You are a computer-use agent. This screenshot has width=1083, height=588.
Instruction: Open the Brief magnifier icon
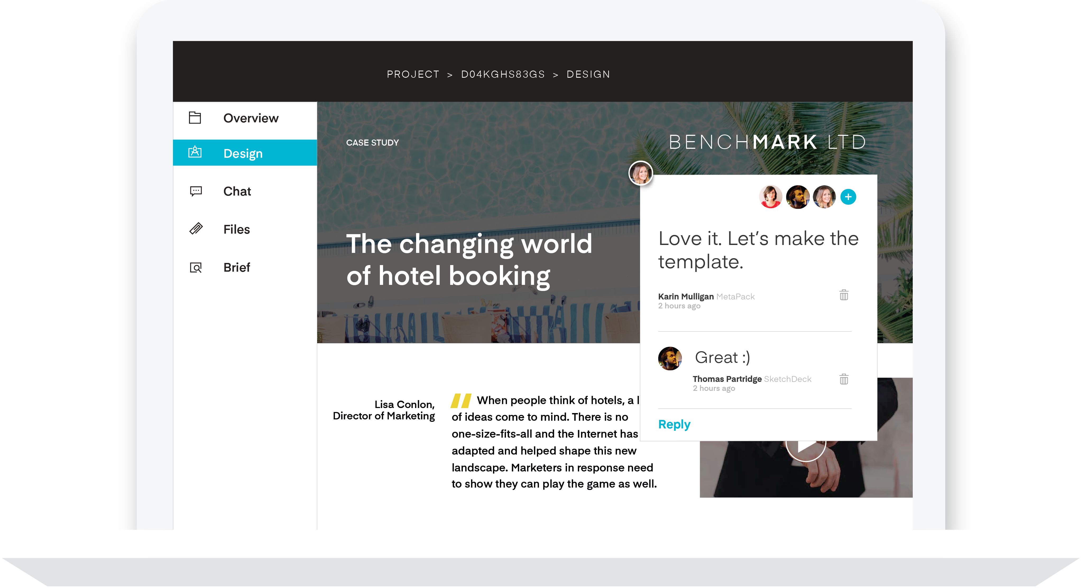[x=196, y=267]
